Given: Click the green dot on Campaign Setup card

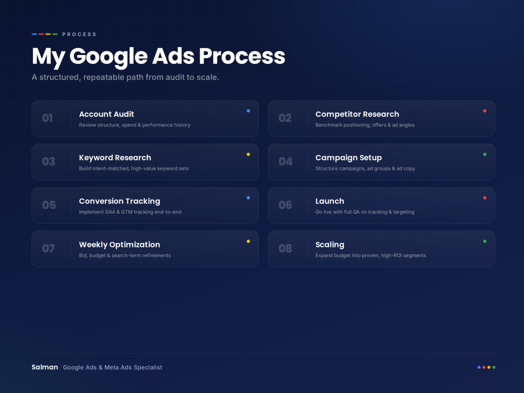Looking at the screenshot, I should point(485,155).
